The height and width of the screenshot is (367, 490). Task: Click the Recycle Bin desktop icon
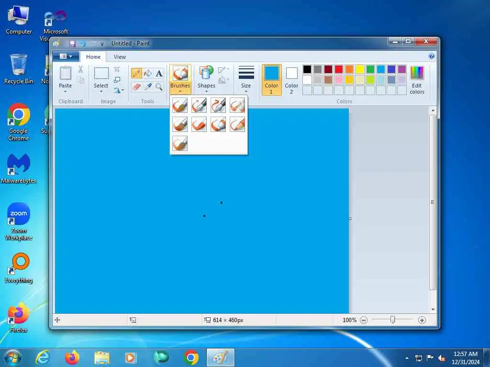click(19, 69)
